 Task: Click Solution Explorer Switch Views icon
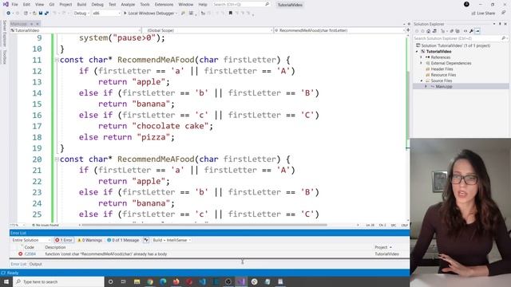point(434,31)
